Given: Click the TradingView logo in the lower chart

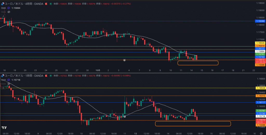Looking at the screenshot, I should [4, 128].
